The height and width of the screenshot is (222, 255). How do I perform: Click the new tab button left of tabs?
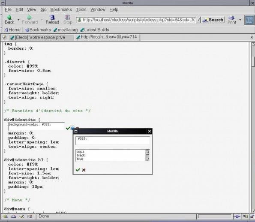coord(4,37)
